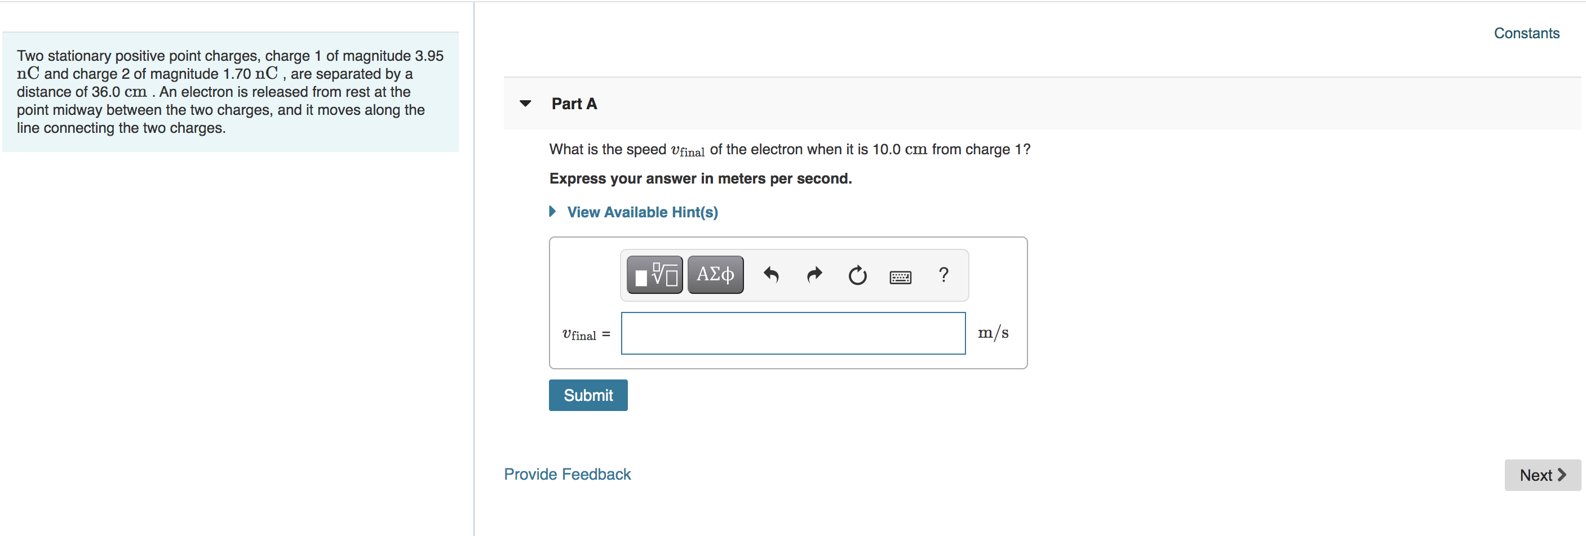Open the question mark help icon

(x=943, y=274)
